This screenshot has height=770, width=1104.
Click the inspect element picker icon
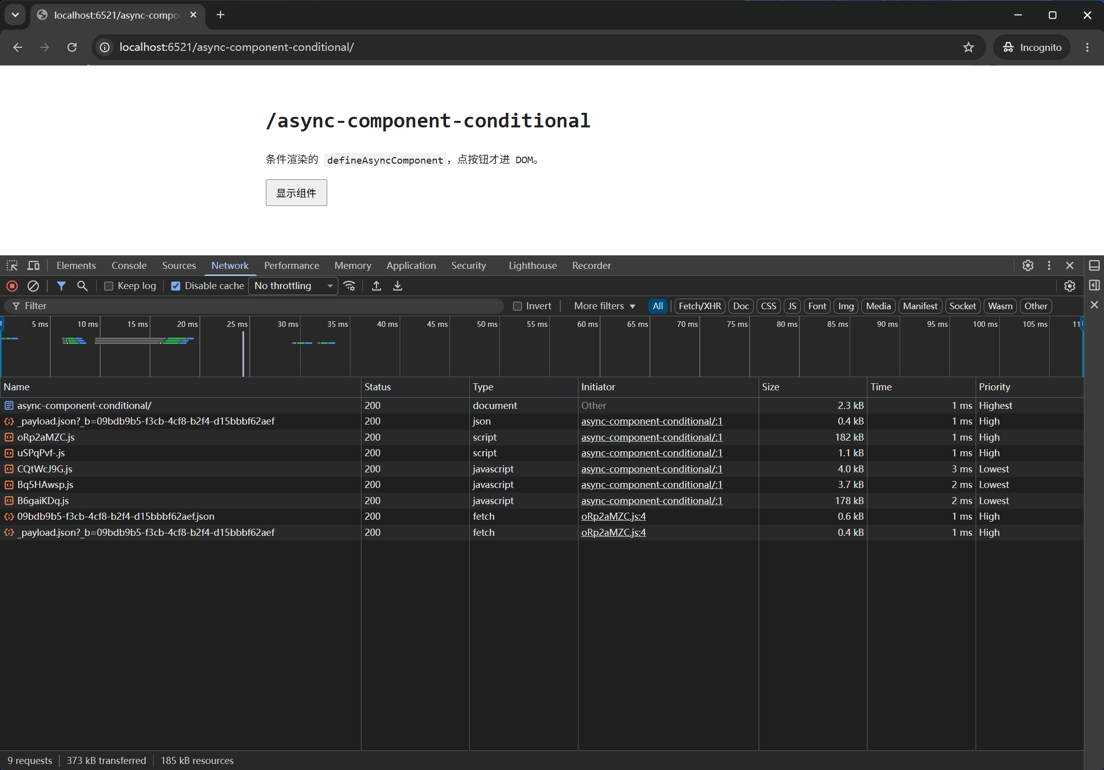click(x=12, y=265)
